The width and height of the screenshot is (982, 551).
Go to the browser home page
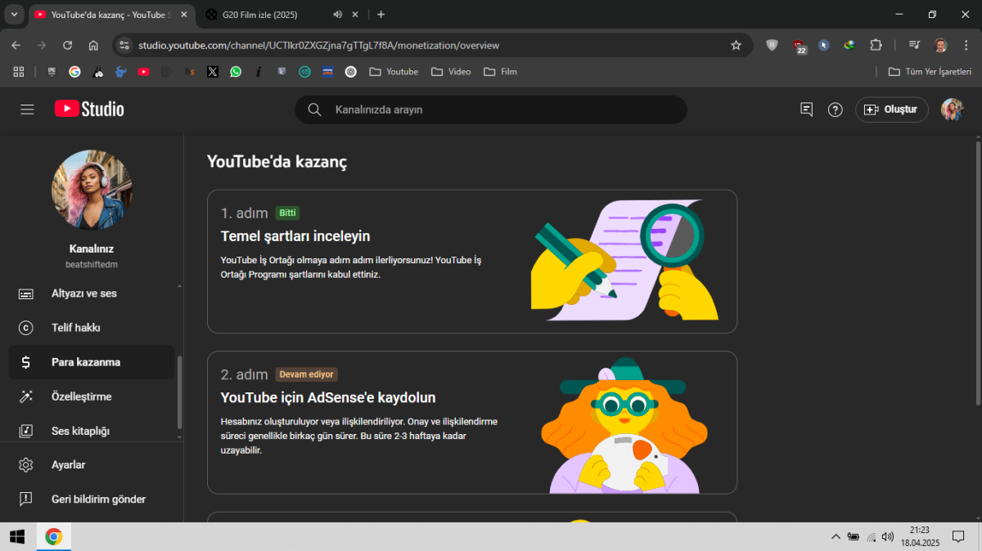click(x=93, y=45)
